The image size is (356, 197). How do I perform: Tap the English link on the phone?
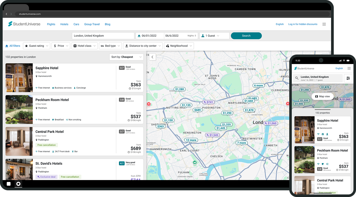pos(339,68)
